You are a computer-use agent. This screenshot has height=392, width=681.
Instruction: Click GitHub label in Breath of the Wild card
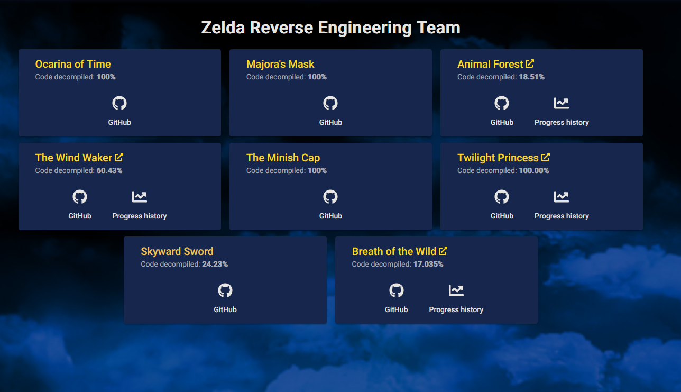point(397,309)
